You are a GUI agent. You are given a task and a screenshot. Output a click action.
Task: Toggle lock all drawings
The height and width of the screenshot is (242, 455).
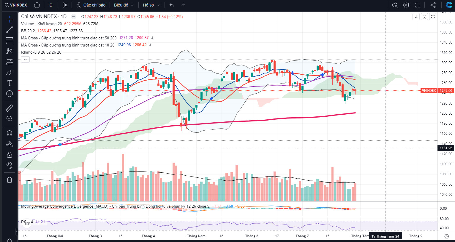(x=10, y=155)
